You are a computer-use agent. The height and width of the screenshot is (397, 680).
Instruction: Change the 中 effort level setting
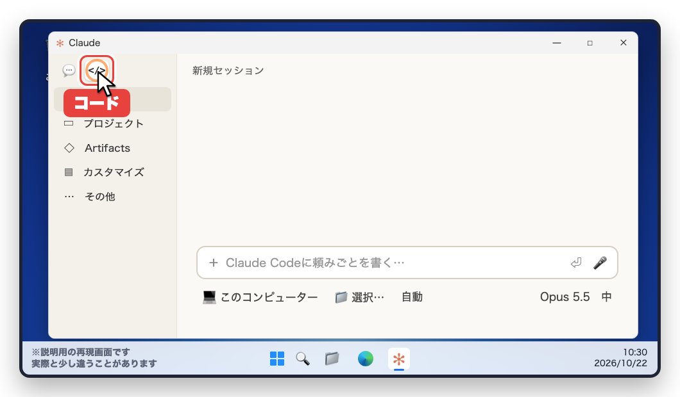[606, 297]
